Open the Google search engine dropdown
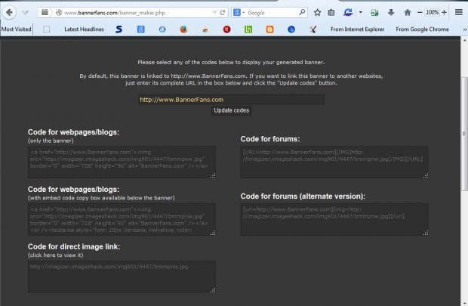 click(240, 13)
